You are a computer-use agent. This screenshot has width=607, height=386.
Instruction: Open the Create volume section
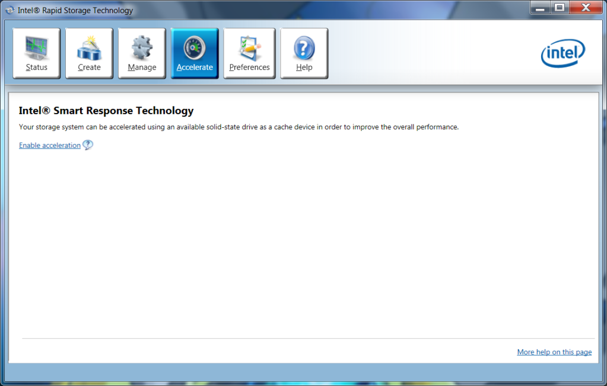coord(89,53)
